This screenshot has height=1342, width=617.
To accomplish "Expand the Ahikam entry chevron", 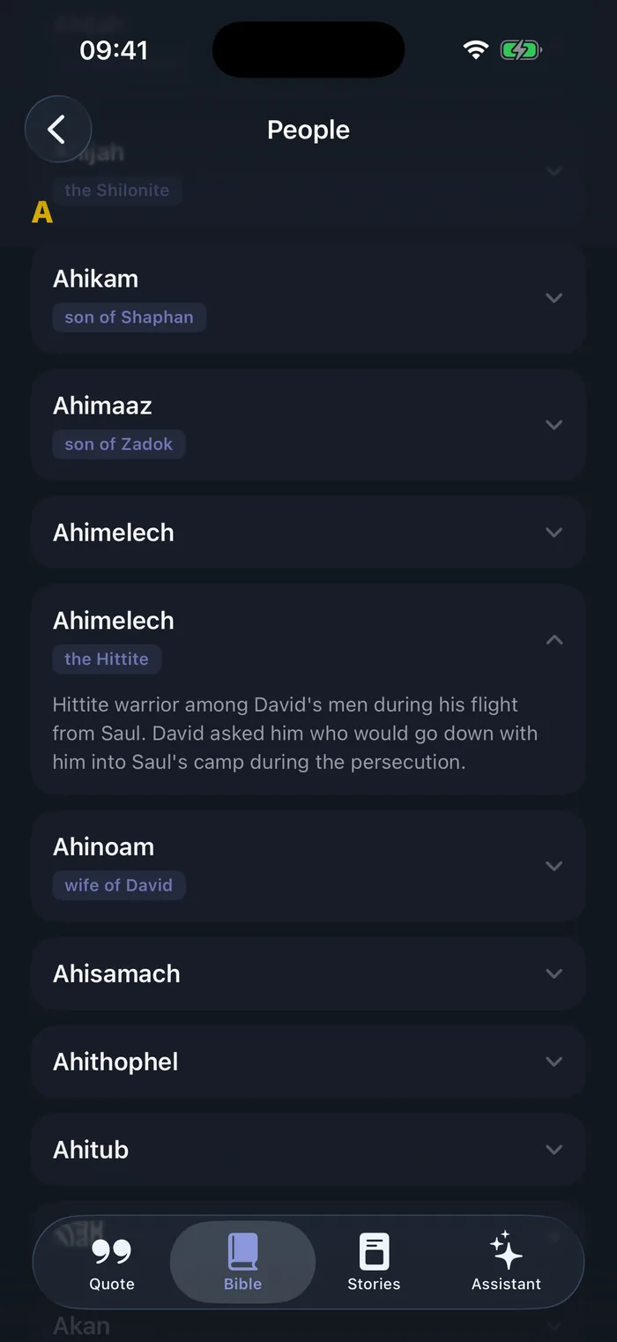I will 554,298.
